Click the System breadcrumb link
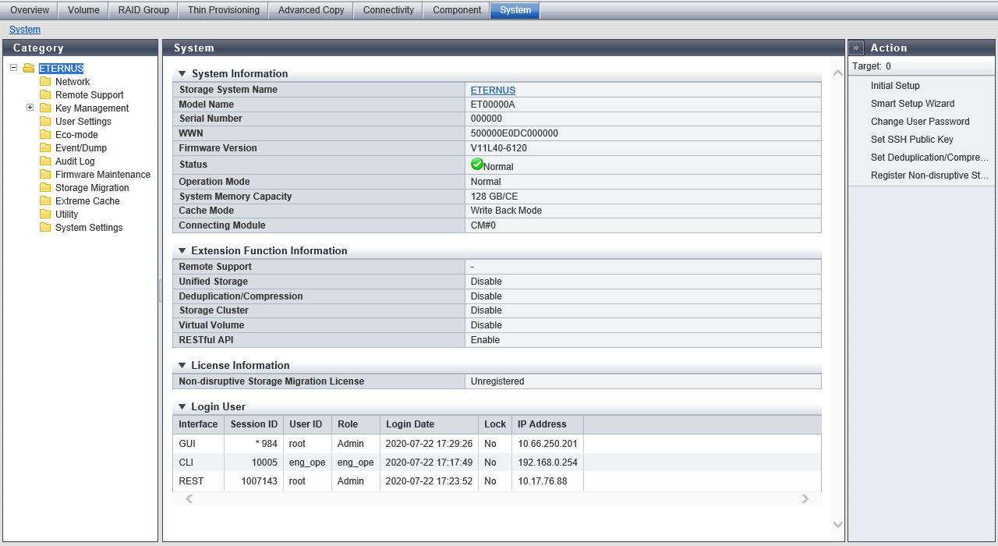Screen dimensions: 998x546 25,30
